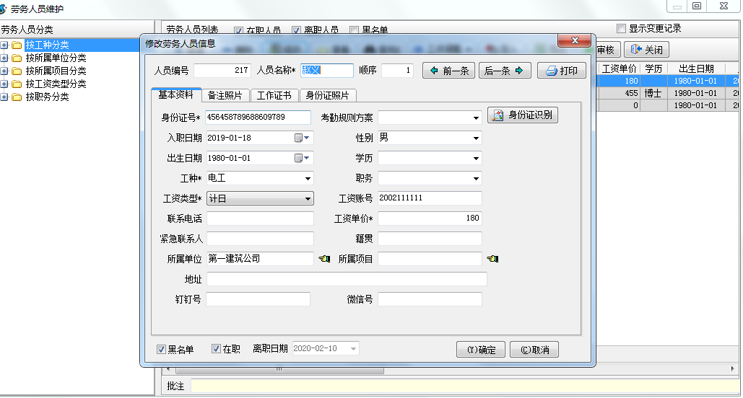Toggle the 黑名单 checkbox in dialog
The height and width of the screenshot is (398, 743).
162,350
